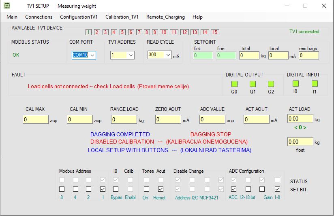Click the Modbus status OK text
Viewport: 334px width, 216px height.
click(16, 55)
